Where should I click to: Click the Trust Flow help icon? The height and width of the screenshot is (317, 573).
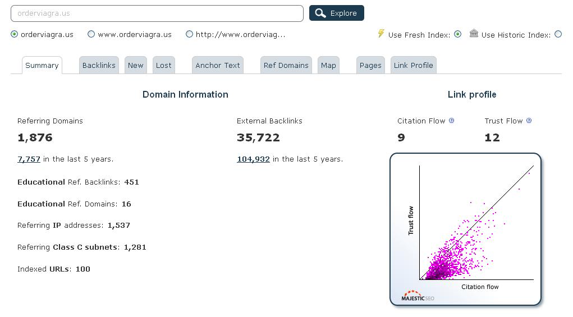coord(529,121)
